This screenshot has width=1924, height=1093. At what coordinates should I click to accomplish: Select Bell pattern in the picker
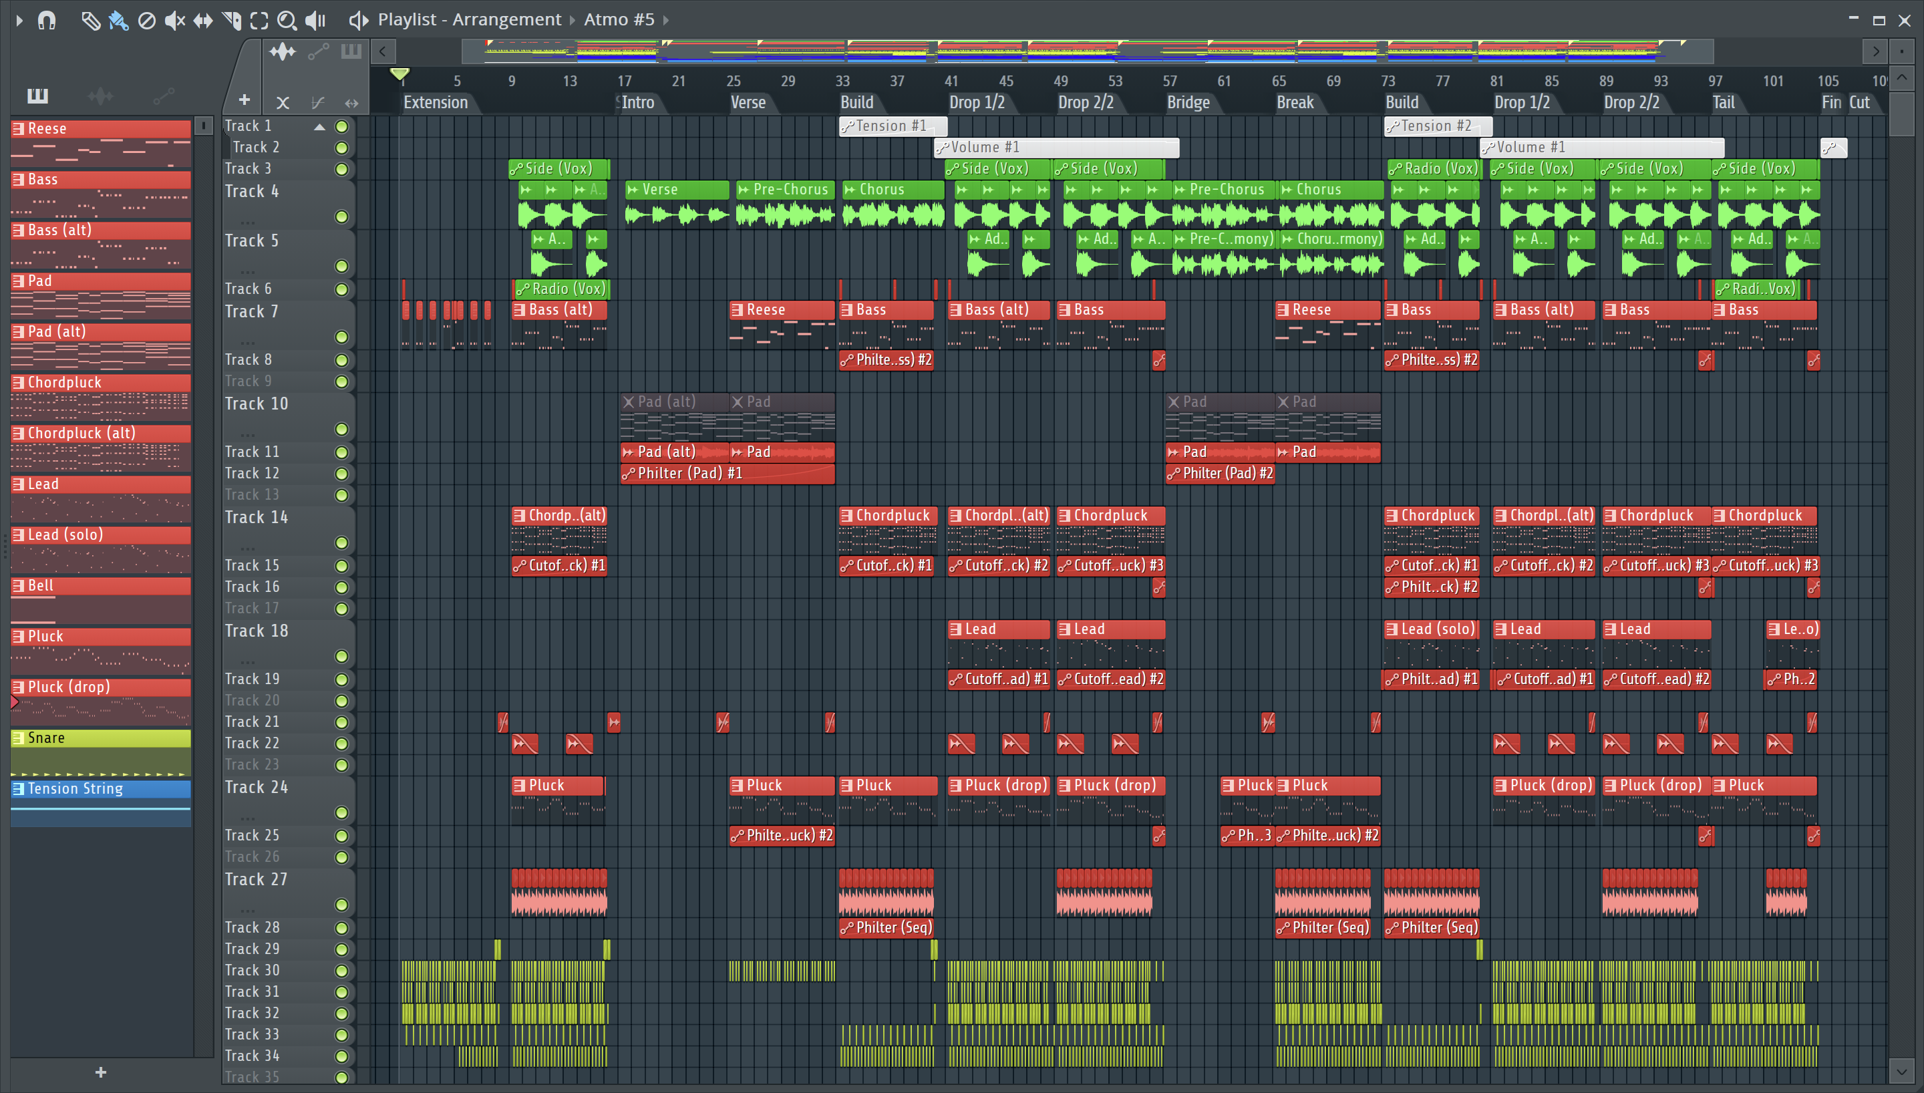(101, 601)
